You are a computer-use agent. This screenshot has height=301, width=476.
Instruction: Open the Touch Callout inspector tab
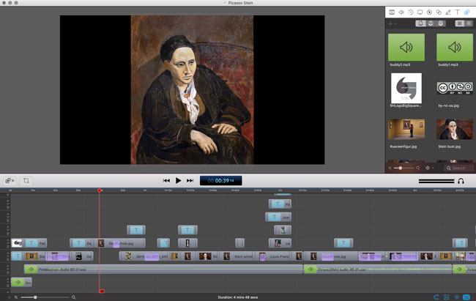439,12
